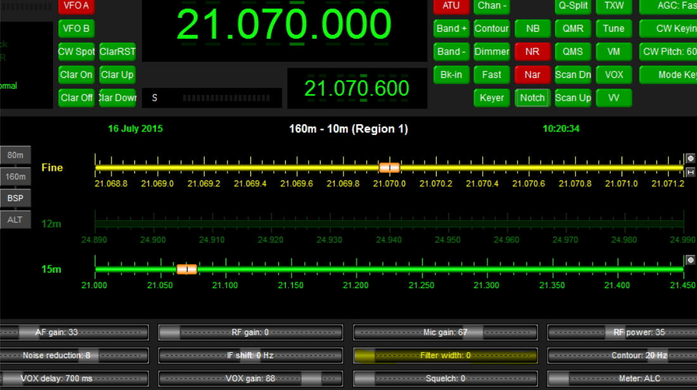Click the Keyer button

coord(492,98)
